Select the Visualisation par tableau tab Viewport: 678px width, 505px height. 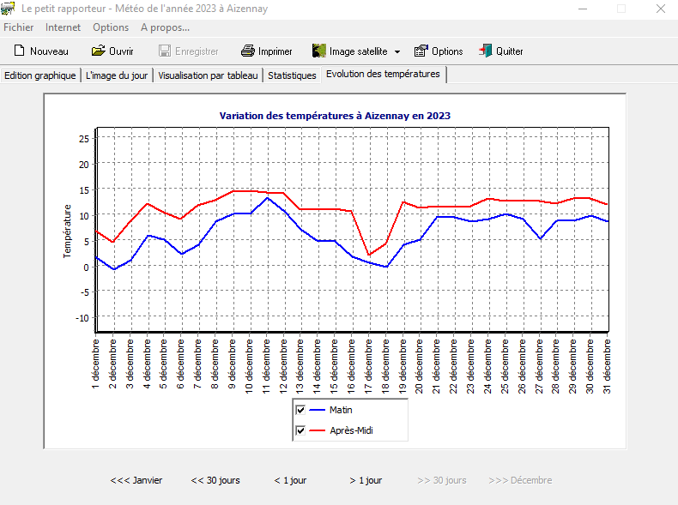[x=208, y=75]
